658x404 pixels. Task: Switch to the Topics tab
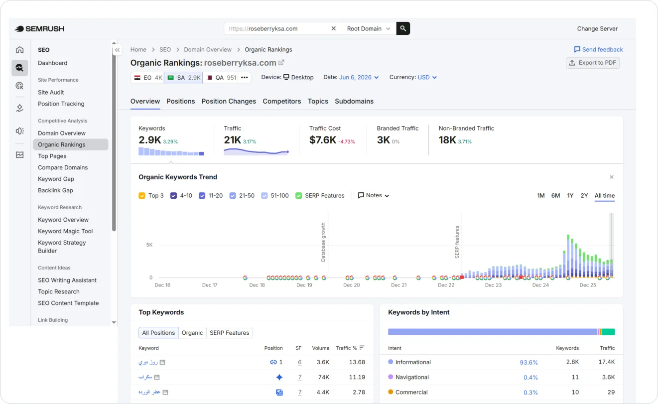(x=318, y=101)
